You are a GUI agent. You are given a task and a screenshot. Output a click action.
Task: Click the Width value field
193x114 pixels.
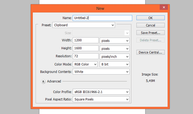[x=86, y=40]
